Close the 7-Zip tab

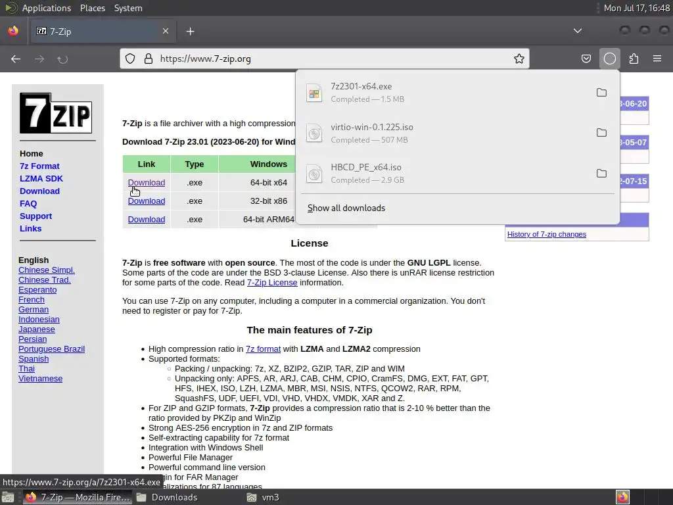[165, 31]
